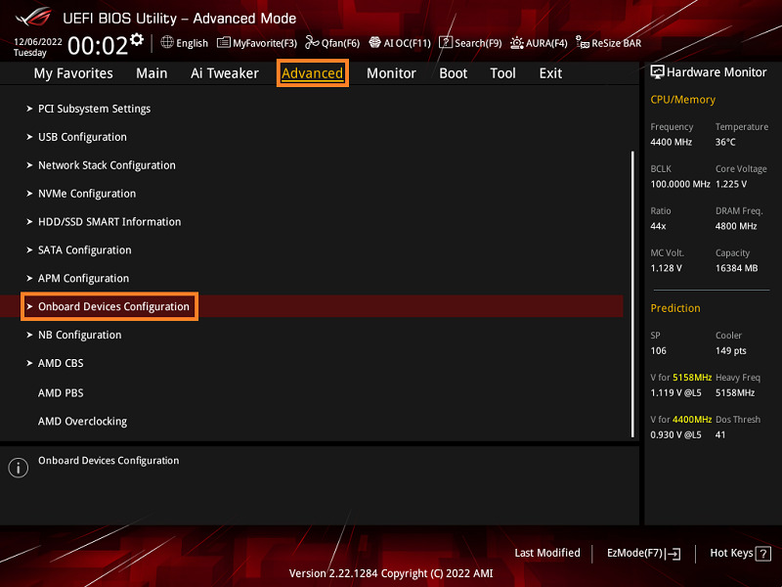Click the EzMode exit arrow icon
This screenshot has height=587, width=782.
tap(673, 553)
